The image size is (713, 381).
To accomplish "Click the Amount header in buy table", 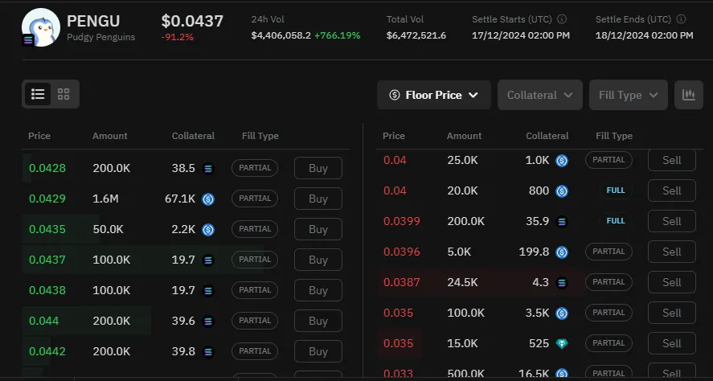I will [x=110, y=136].
